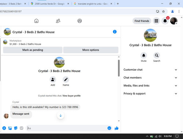Click the chat scrollbar down arrow

pos(119,121)
